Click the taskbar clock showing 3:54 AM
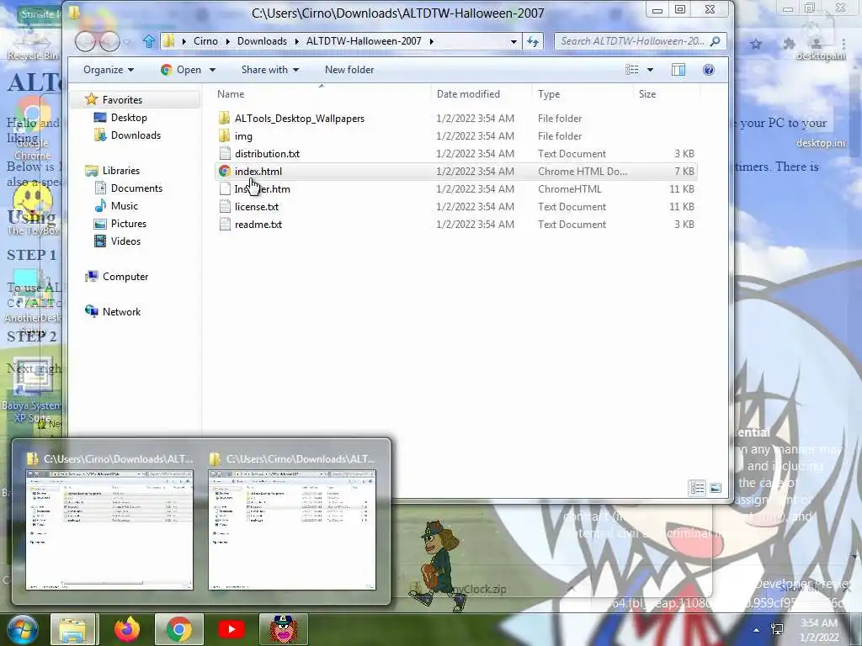Viewport: 862px width, 646px height. point(819,630)
